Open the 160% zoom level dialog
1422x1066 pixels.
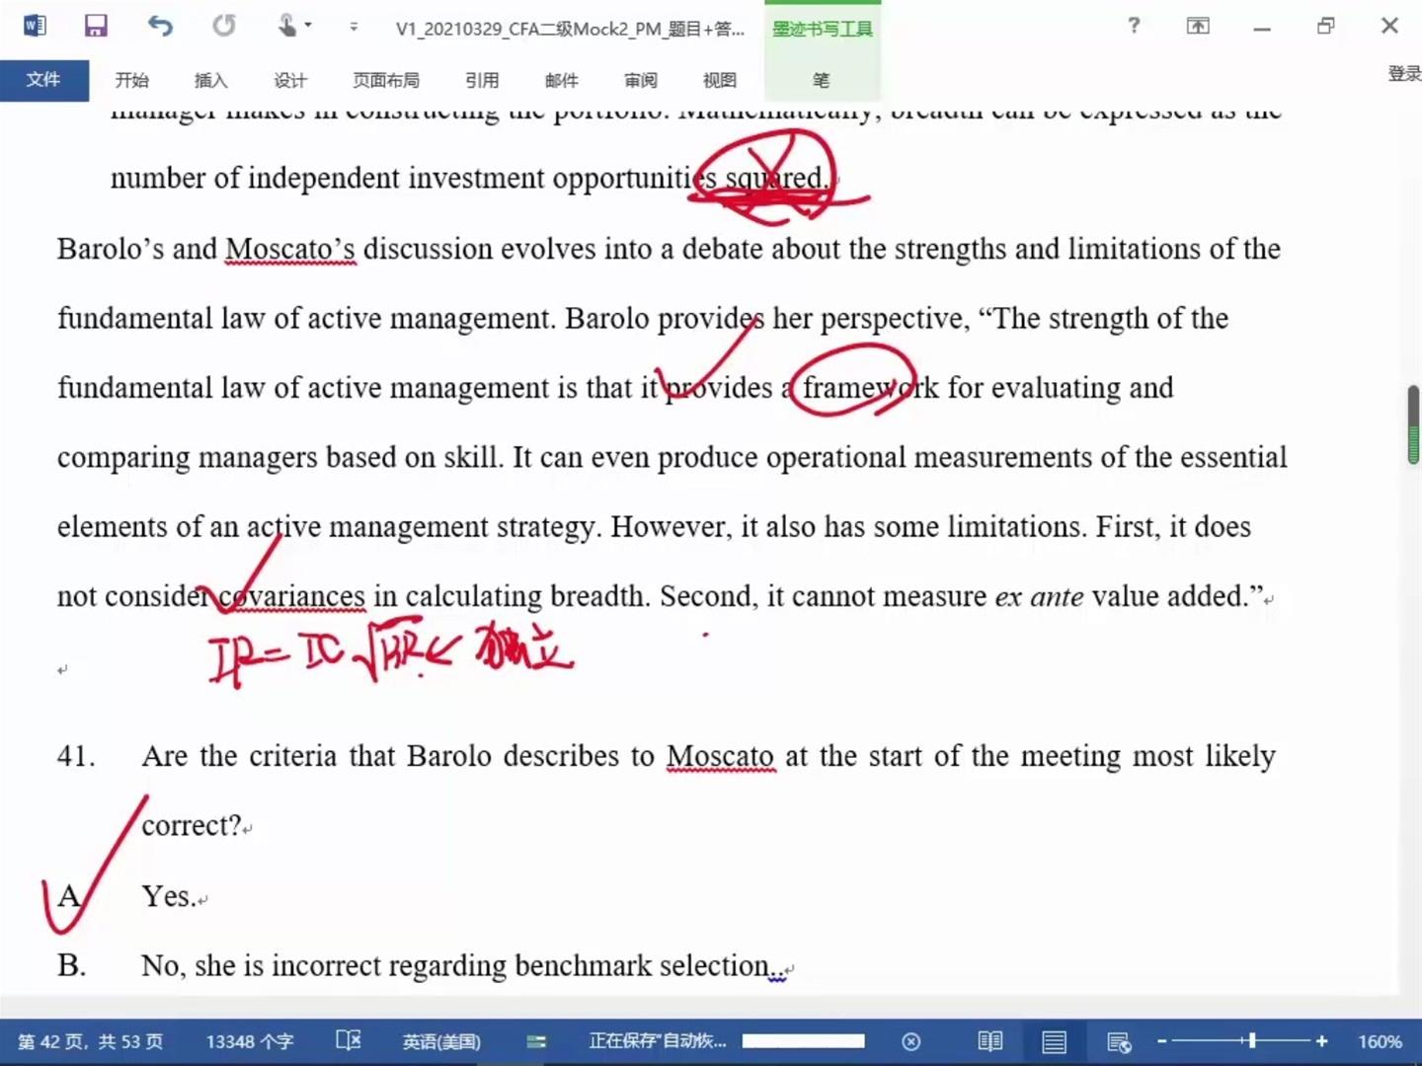(1379, 1041)
